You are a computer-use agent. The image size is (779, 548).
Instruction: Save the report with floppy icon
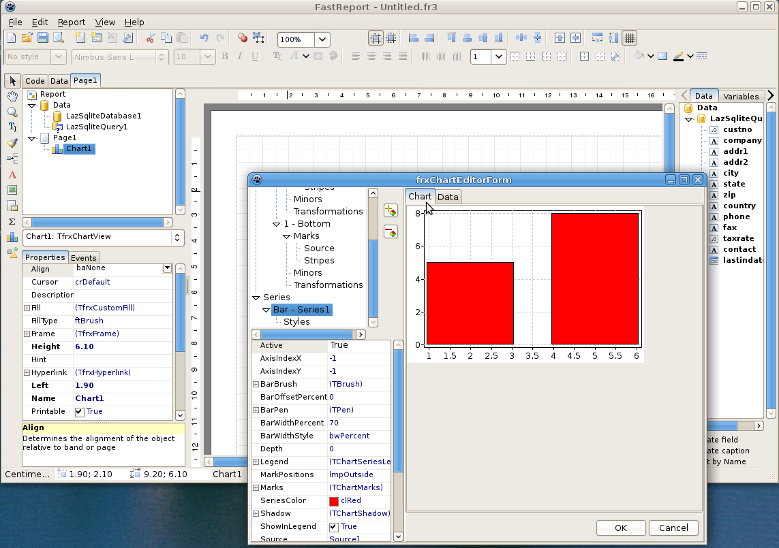click(43, 38)
